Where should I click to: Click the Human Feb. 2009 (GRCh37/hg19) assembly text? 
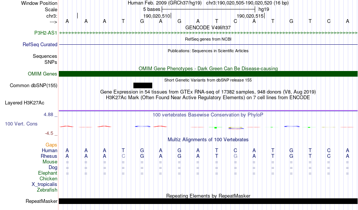coord(165,3)
